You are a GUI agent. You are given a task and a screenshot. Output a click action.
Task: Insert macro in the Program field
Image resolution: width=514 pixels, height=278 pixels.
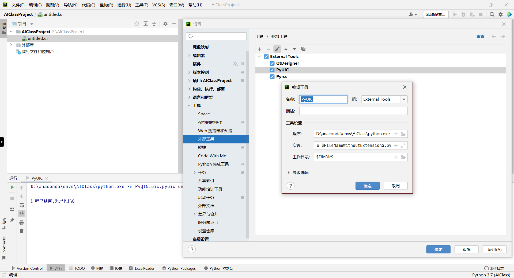click(x=396, y=134)
